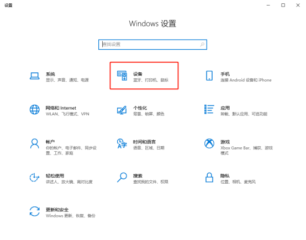Open the 帐户 settings title
This screenshot has width=306, height=240.
click(x=50, y=142)
